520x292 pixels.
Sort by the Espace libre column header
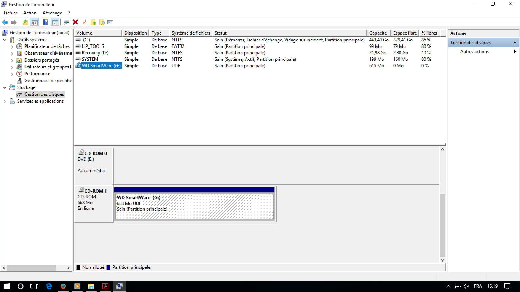[x=405, y=33]
